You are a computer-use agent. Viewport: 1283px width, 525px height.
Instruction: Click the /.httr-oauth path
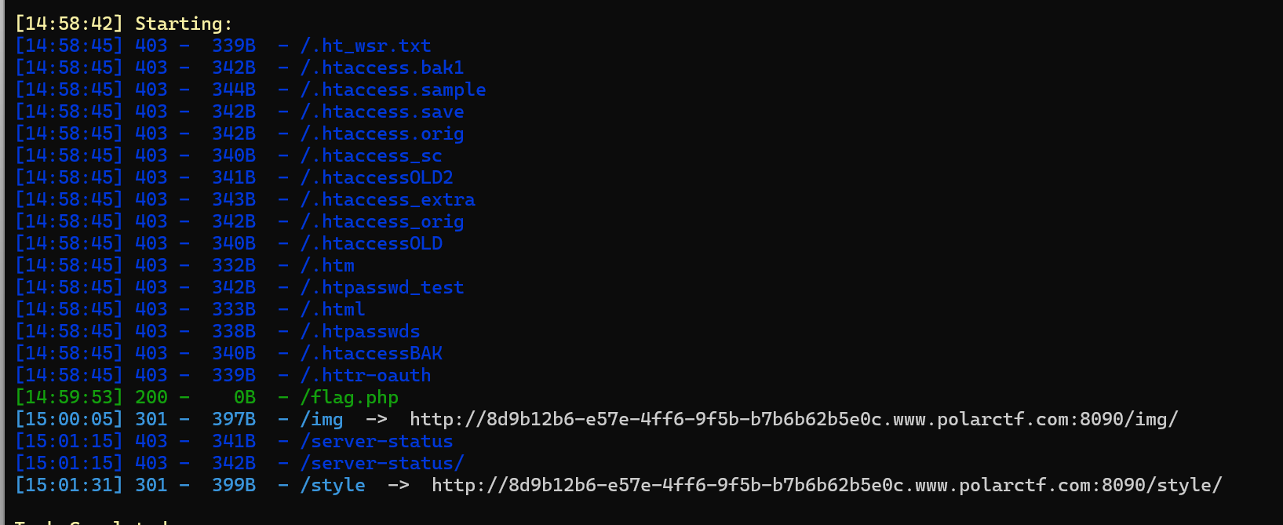[x=366, y=375]
